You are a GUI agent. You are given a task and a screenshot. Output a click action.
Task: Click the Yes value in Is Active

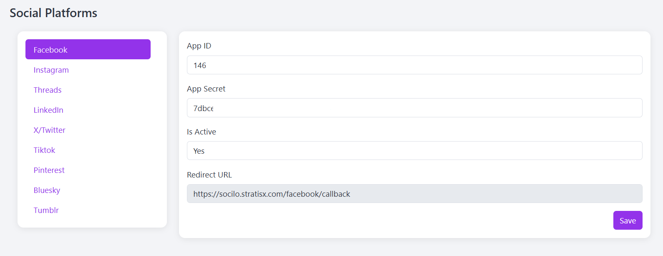199,151
